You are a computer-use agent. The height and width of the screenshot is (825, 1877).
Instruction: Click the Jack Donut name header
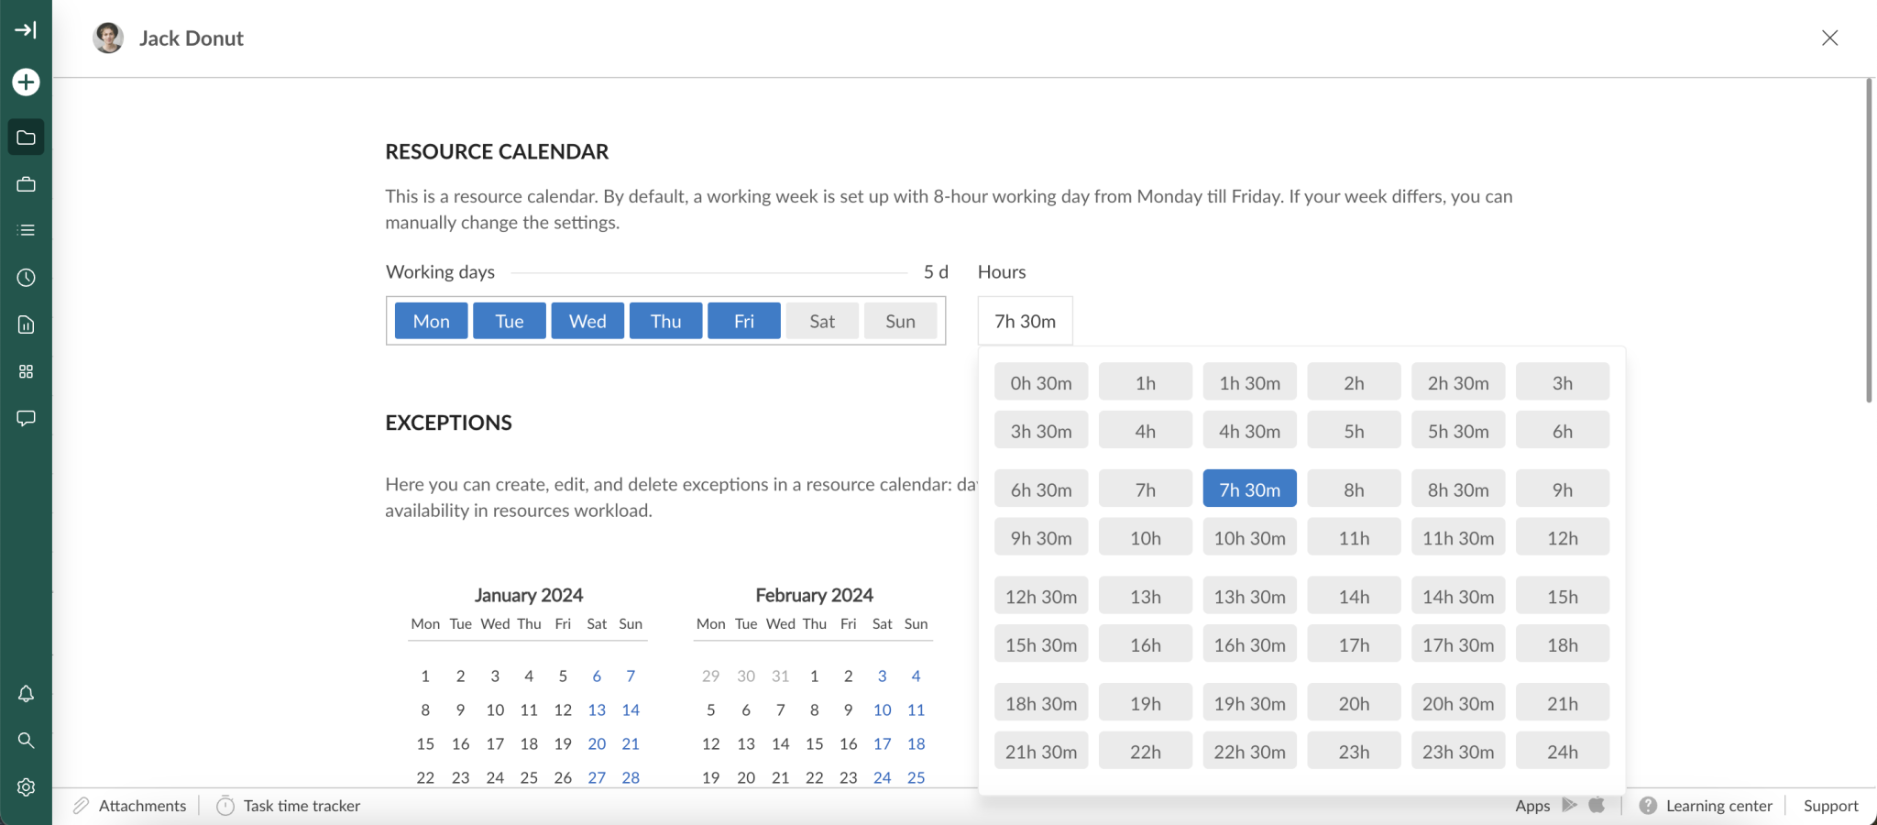(x=192, y=38)
